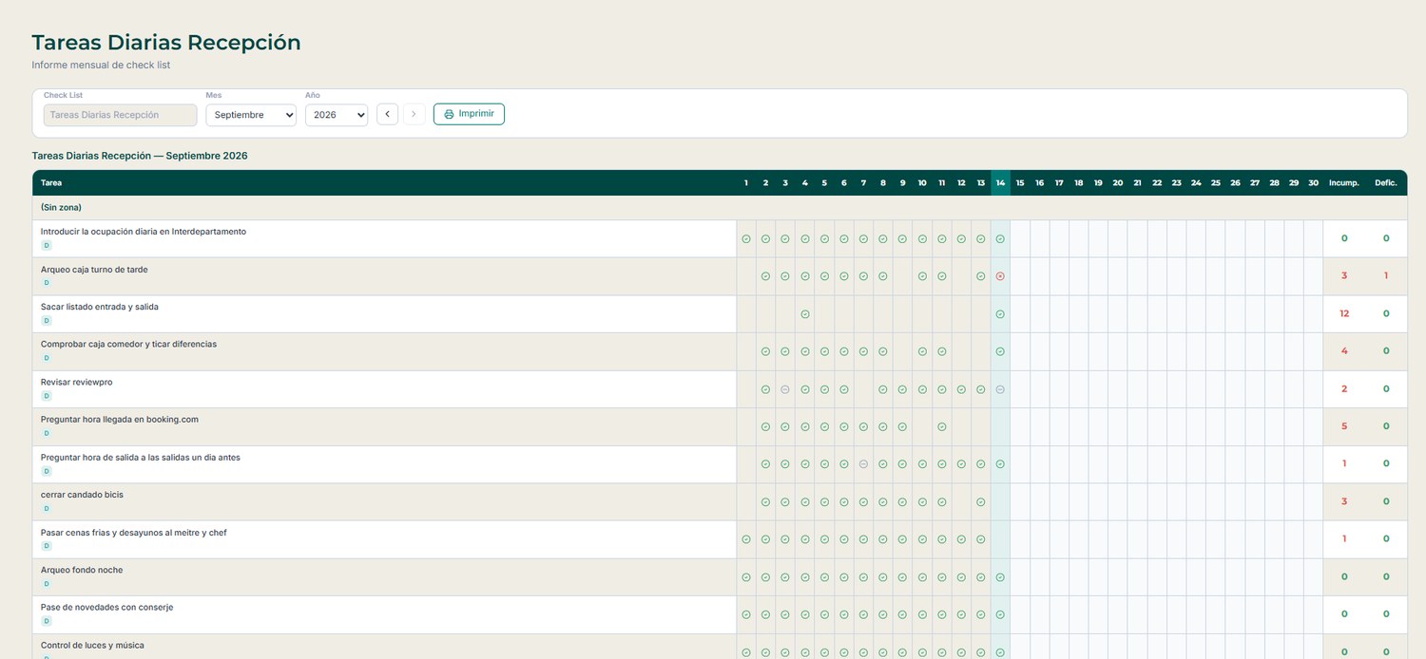
Task: Click day 14 check for Preguntar hora de salida
Action: click(1000, 464)
